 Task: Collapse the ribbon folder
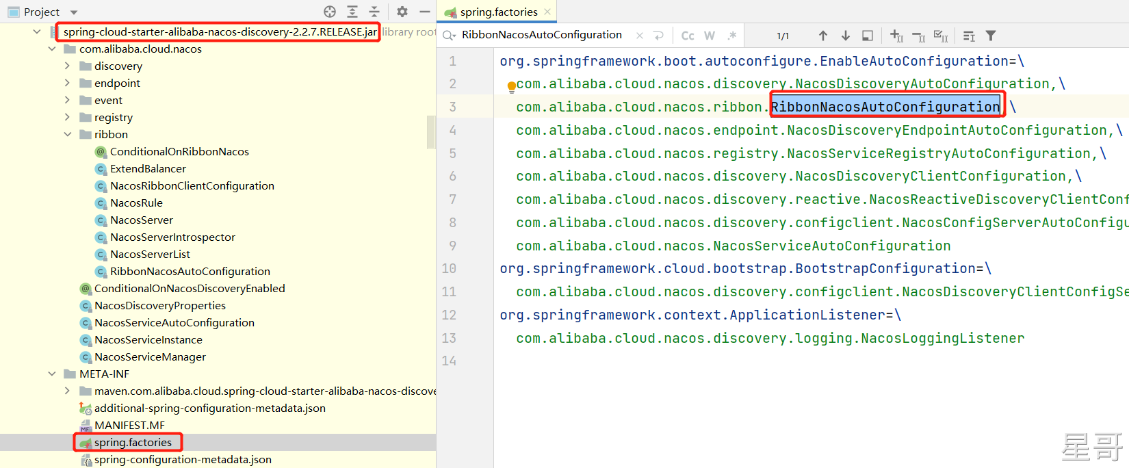[67, 134]
